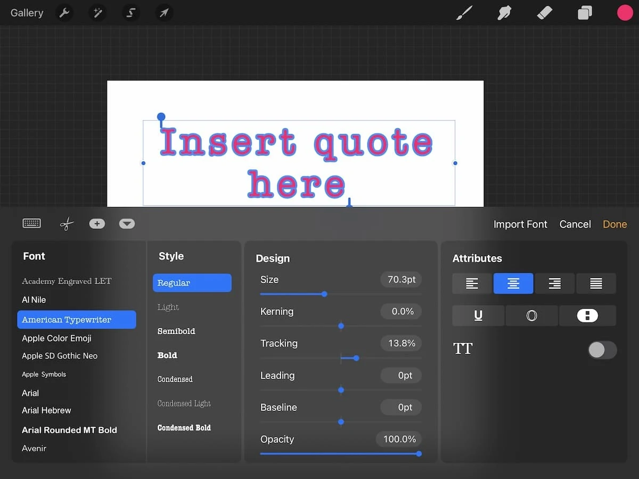The width and height of the screenshot is (639, 479).
Task: Edit the 0.0% kerning value
Action: pyautogui.click(x=401, y=311)
